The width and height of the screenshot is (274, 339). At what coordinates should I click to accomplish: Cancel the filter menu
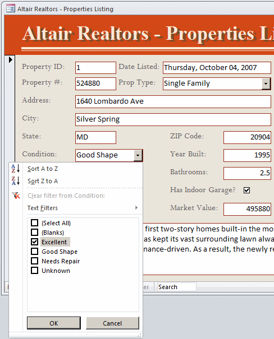(x=112, y=323)
